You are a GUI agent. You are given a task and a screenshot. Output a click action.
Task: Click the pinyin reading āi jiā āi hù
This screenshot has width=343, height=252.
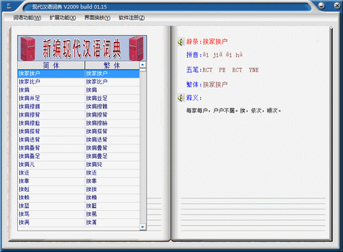click(223, 55)
